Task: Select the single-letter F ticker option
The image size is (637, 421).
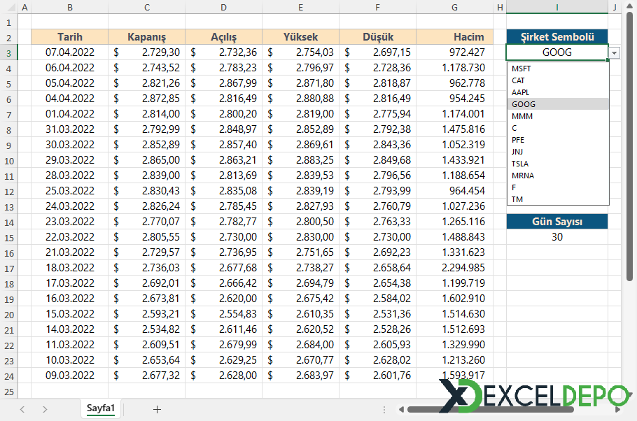Action: [x=558, y=187]
